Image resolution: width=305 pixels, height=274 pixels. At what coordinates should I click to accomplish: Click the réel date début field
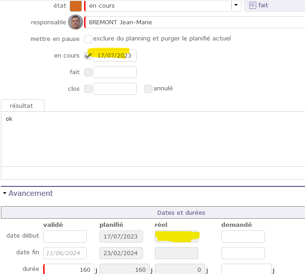click(177, 237)
